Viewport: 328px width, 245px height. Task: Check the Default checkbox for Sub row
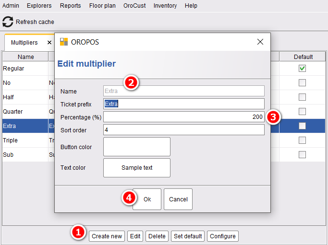coord(302,155)
